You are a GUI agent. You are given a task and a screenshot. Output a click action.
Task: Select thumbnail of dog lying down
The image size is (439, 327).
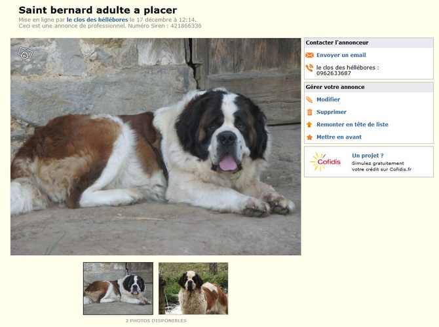tap(118, 288)
